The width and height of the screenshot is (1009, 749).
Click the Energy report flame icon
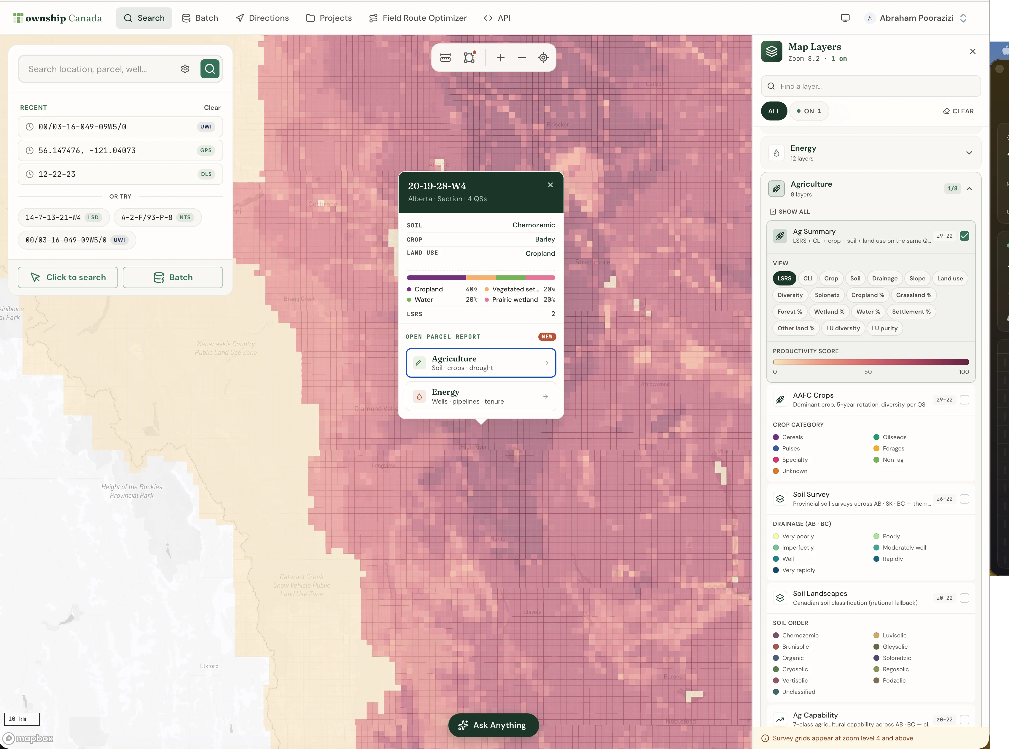point(419,396)
